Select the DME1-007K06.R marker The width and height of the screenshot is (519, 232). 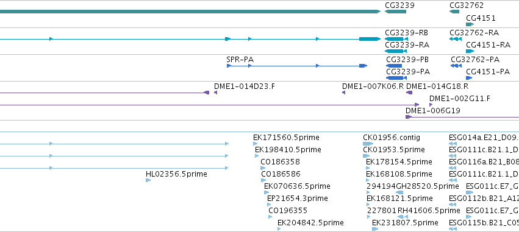tap(343, 93)
